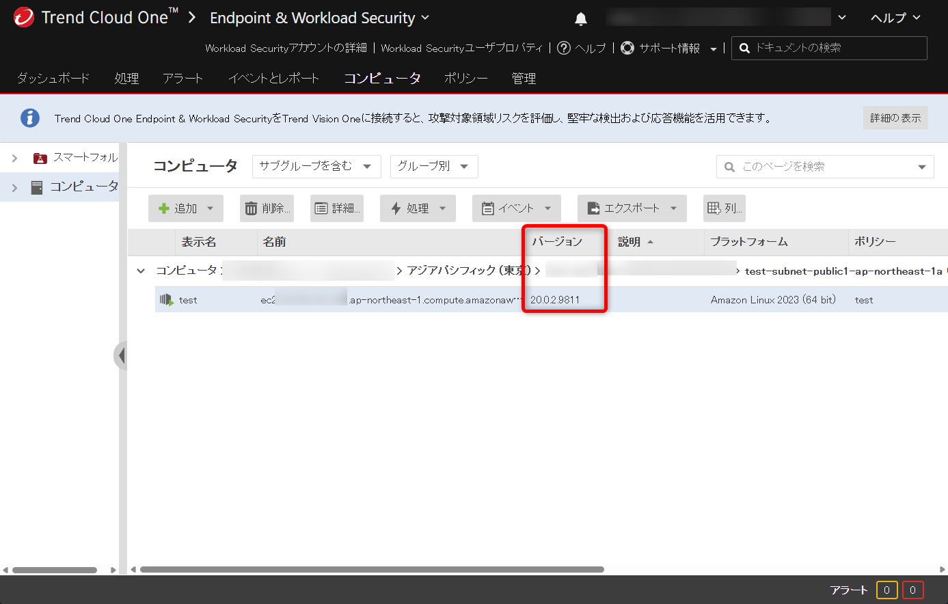The height and width of the screenshot is (604, 948).
Task: Click the Smart Folders red folder icon
Action: pyautogui.click(x=40, y=158)
